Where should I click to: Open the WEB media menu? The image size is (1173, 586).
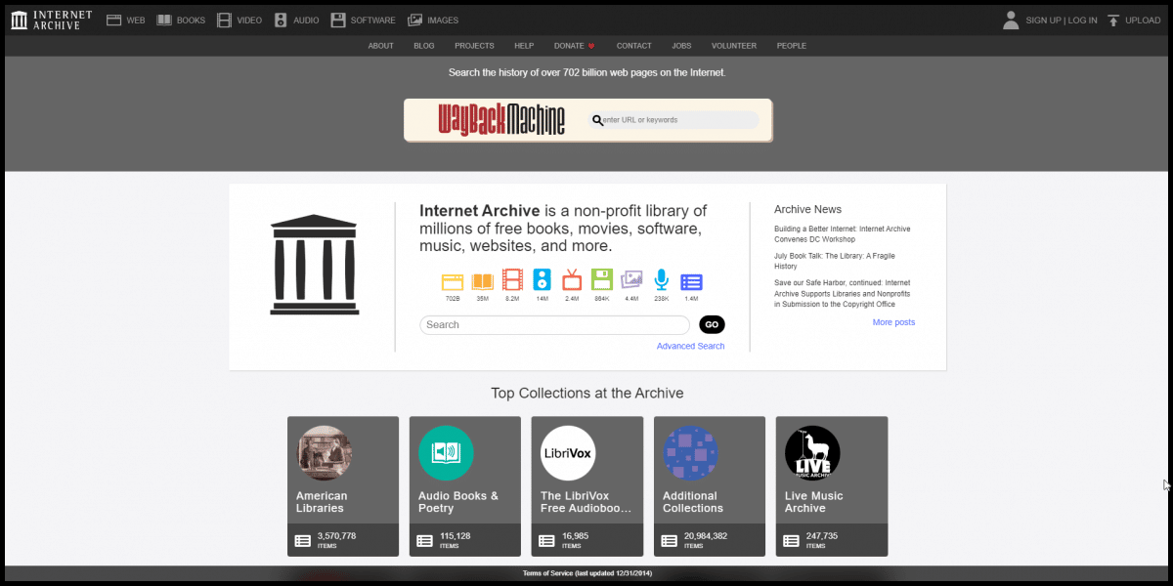click(125, 20)
